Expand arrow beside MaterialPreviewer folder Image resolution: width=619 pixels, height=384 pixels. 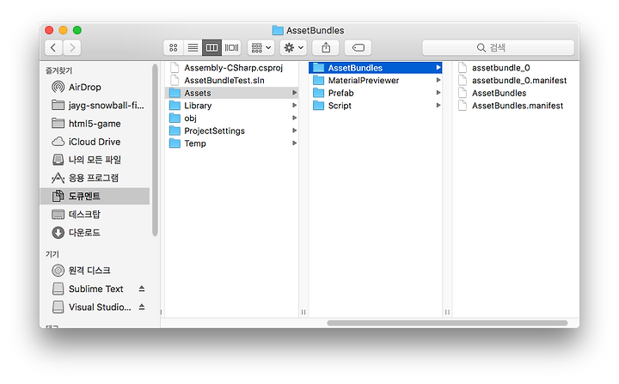pyautogui.click(x=438, y=80)
